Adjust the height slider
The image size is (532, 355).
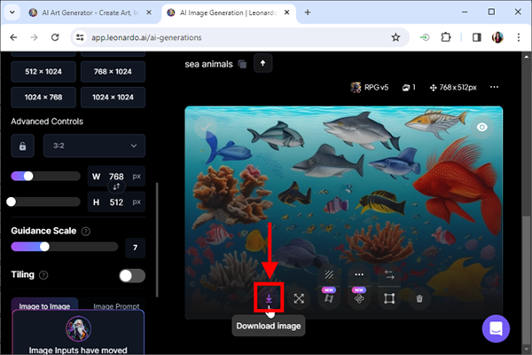click(12, 201)
